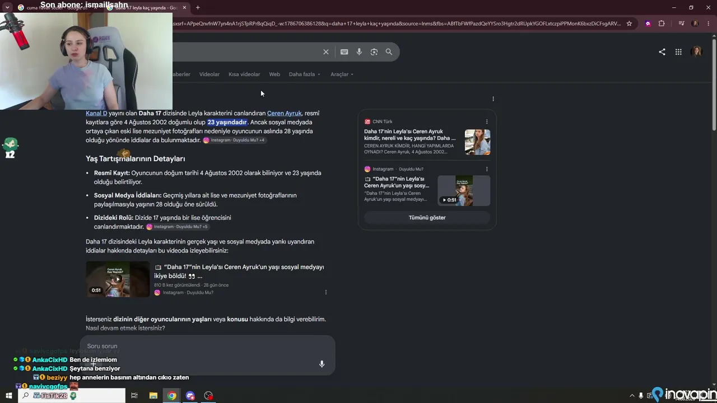This screenshot has height=403, width=717.
Task: Open the more options for the Instagram video result
Action: 325,292
